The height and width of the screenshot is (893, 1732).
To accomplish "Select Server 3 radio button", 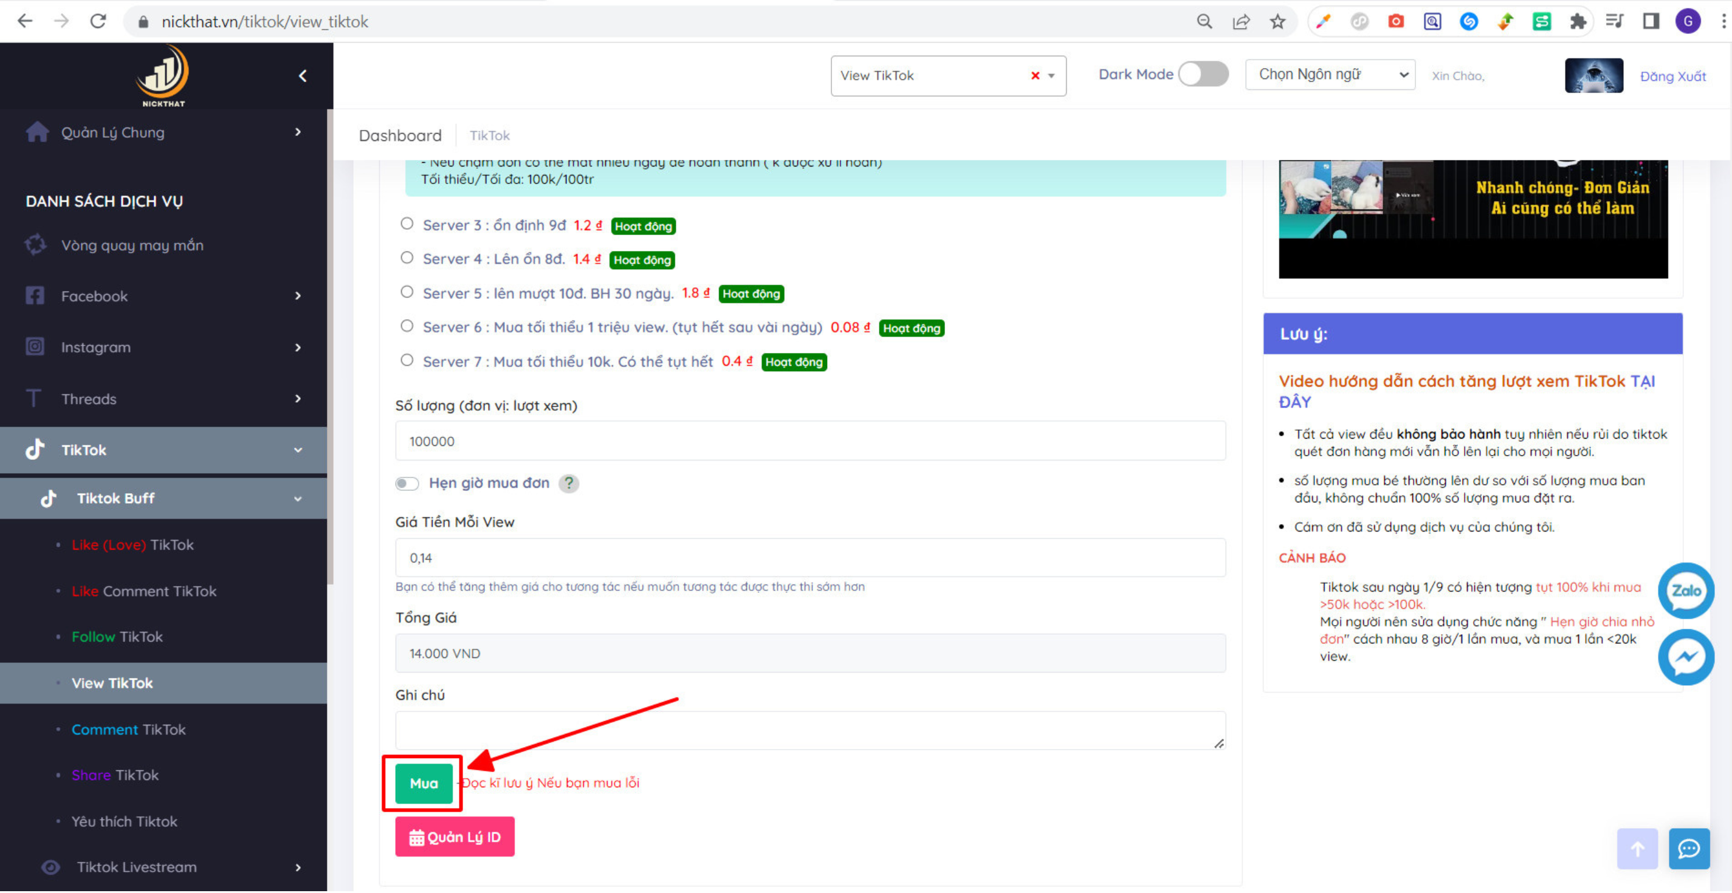I will (x=407, y=224).
